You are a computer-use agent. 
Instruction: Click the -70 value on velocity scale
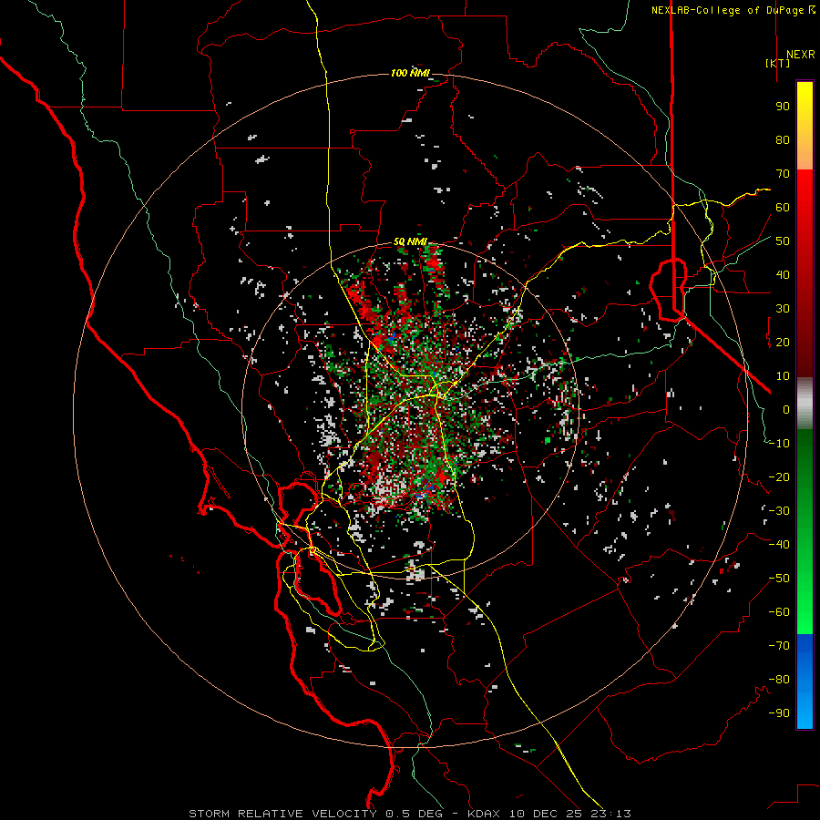(x=779, y=646)
